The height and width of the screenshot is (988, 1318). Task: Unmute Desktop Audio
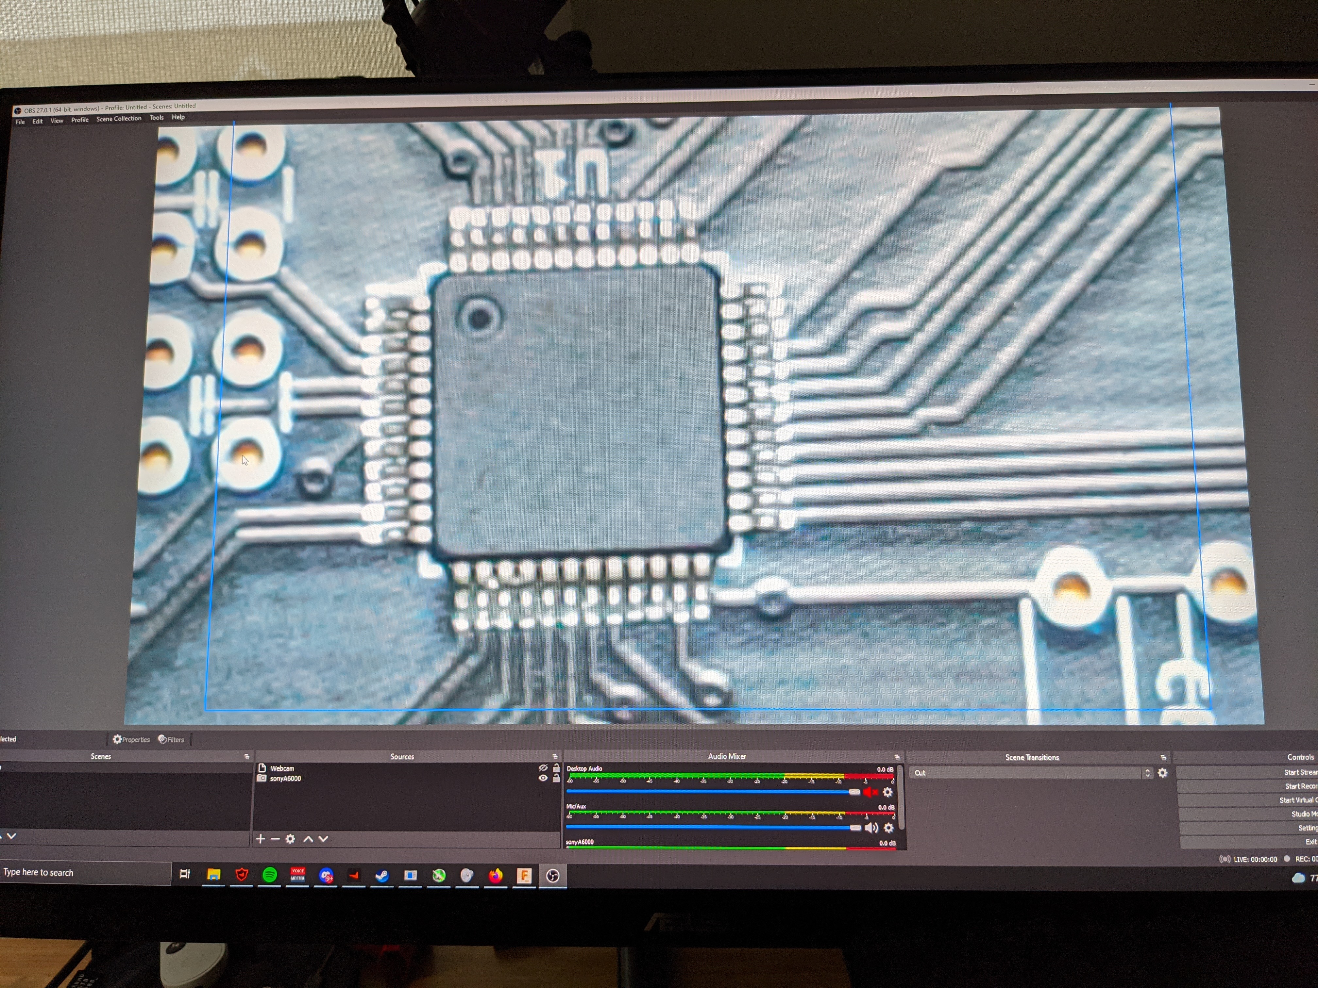(870, 792)
